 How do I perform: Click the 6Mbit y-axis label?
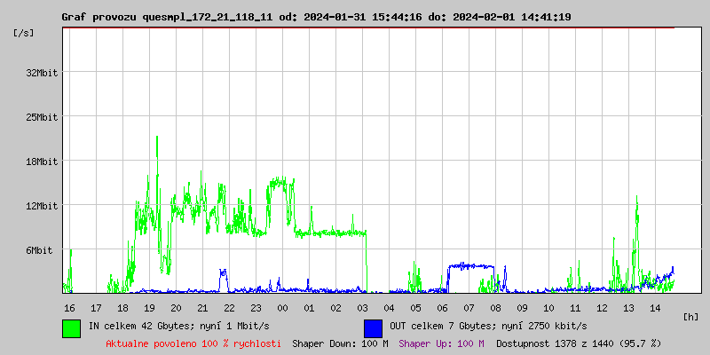pyautogui.click(x=39, y=250)
